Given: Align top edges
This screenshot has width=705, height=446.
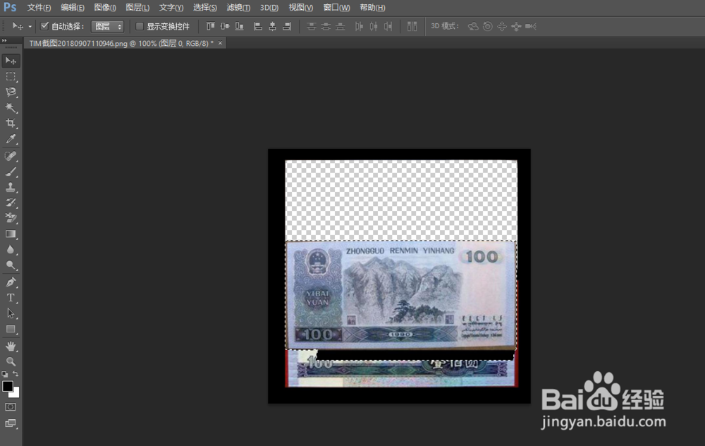Looking at the screenshot, I should (210, 26).
